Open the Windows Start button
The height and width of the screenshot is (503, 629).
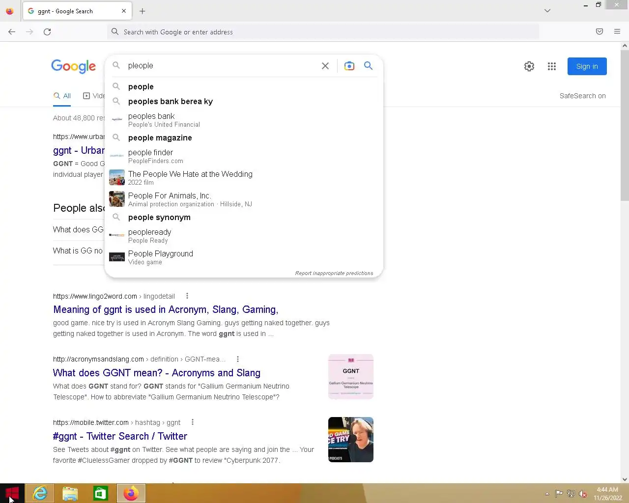coord(12,493)
